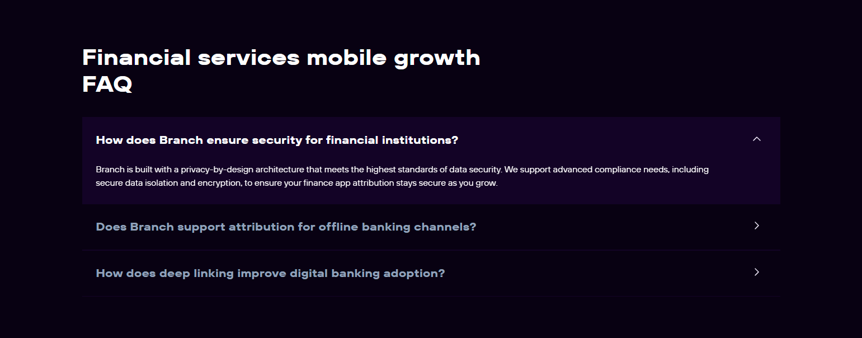Toggle the offline banking channels accordion
Screen dimensions: 862x338
[x=286, y=226]
